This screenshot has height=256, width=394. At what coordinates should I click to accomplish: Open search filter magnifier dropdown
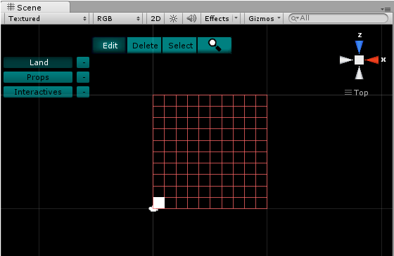pyautogui.click(x=295, y=18)
